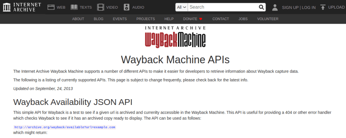The height and width of the screenshot is (138, 346).
Task: Open the JOBS menu link
Action: (243, 19)
